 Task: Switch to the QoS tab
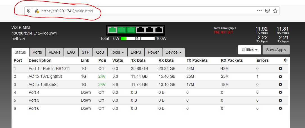pyautogui.click(x=100, y=52)
